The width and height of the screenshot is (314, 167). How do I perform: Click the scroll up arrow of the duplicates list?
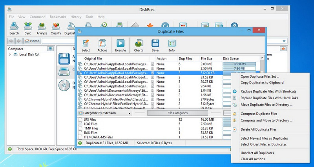(262, 58)
